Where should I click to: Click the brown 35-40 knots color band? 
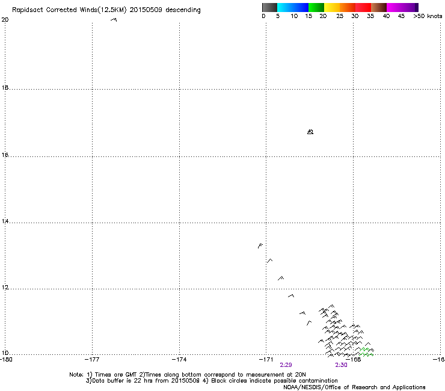click(379, 7)
